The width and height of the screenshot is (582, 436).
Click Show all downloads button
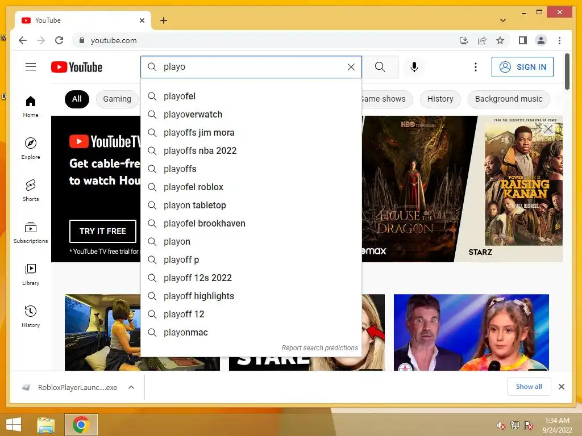(x=529, y=387)
